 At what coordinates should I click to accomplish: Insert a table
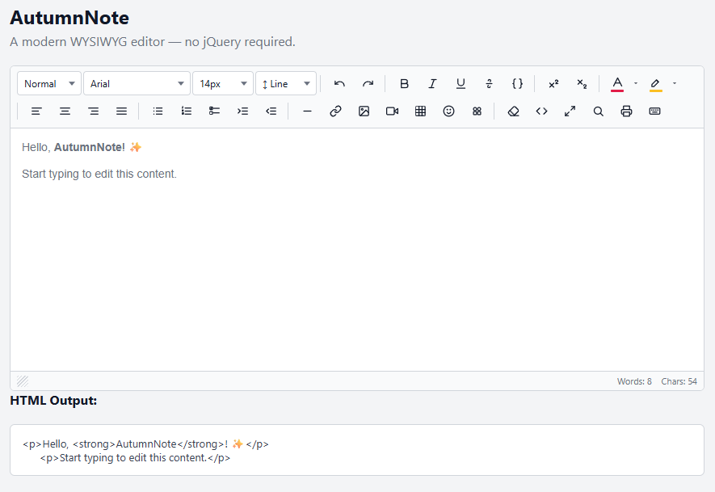point(420,111)
